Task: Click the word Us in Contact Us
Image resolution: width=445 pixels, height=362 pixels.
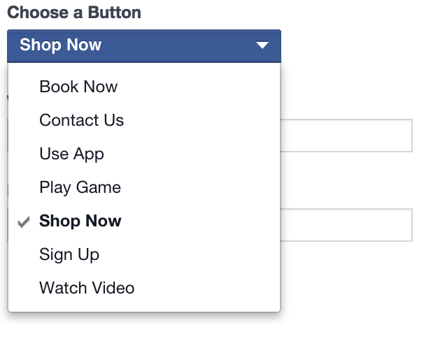Action: (113, 120)
